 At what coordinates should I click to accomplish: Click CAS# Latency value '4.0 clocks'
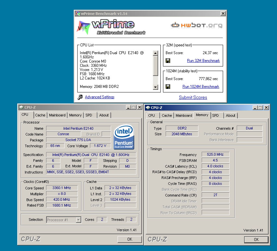point(215,166)
